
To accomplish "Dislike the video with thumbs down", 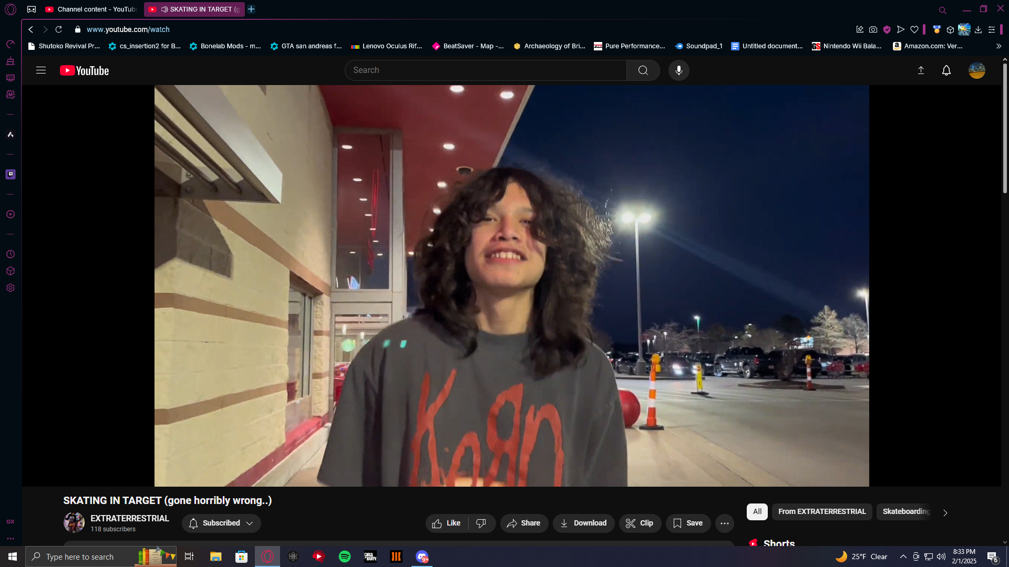I will [481, 523].
